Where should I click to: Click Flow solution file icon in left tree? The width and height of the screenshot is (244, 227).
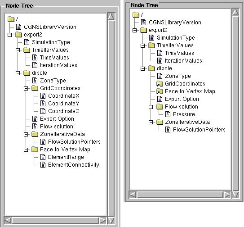pos(35,127)
